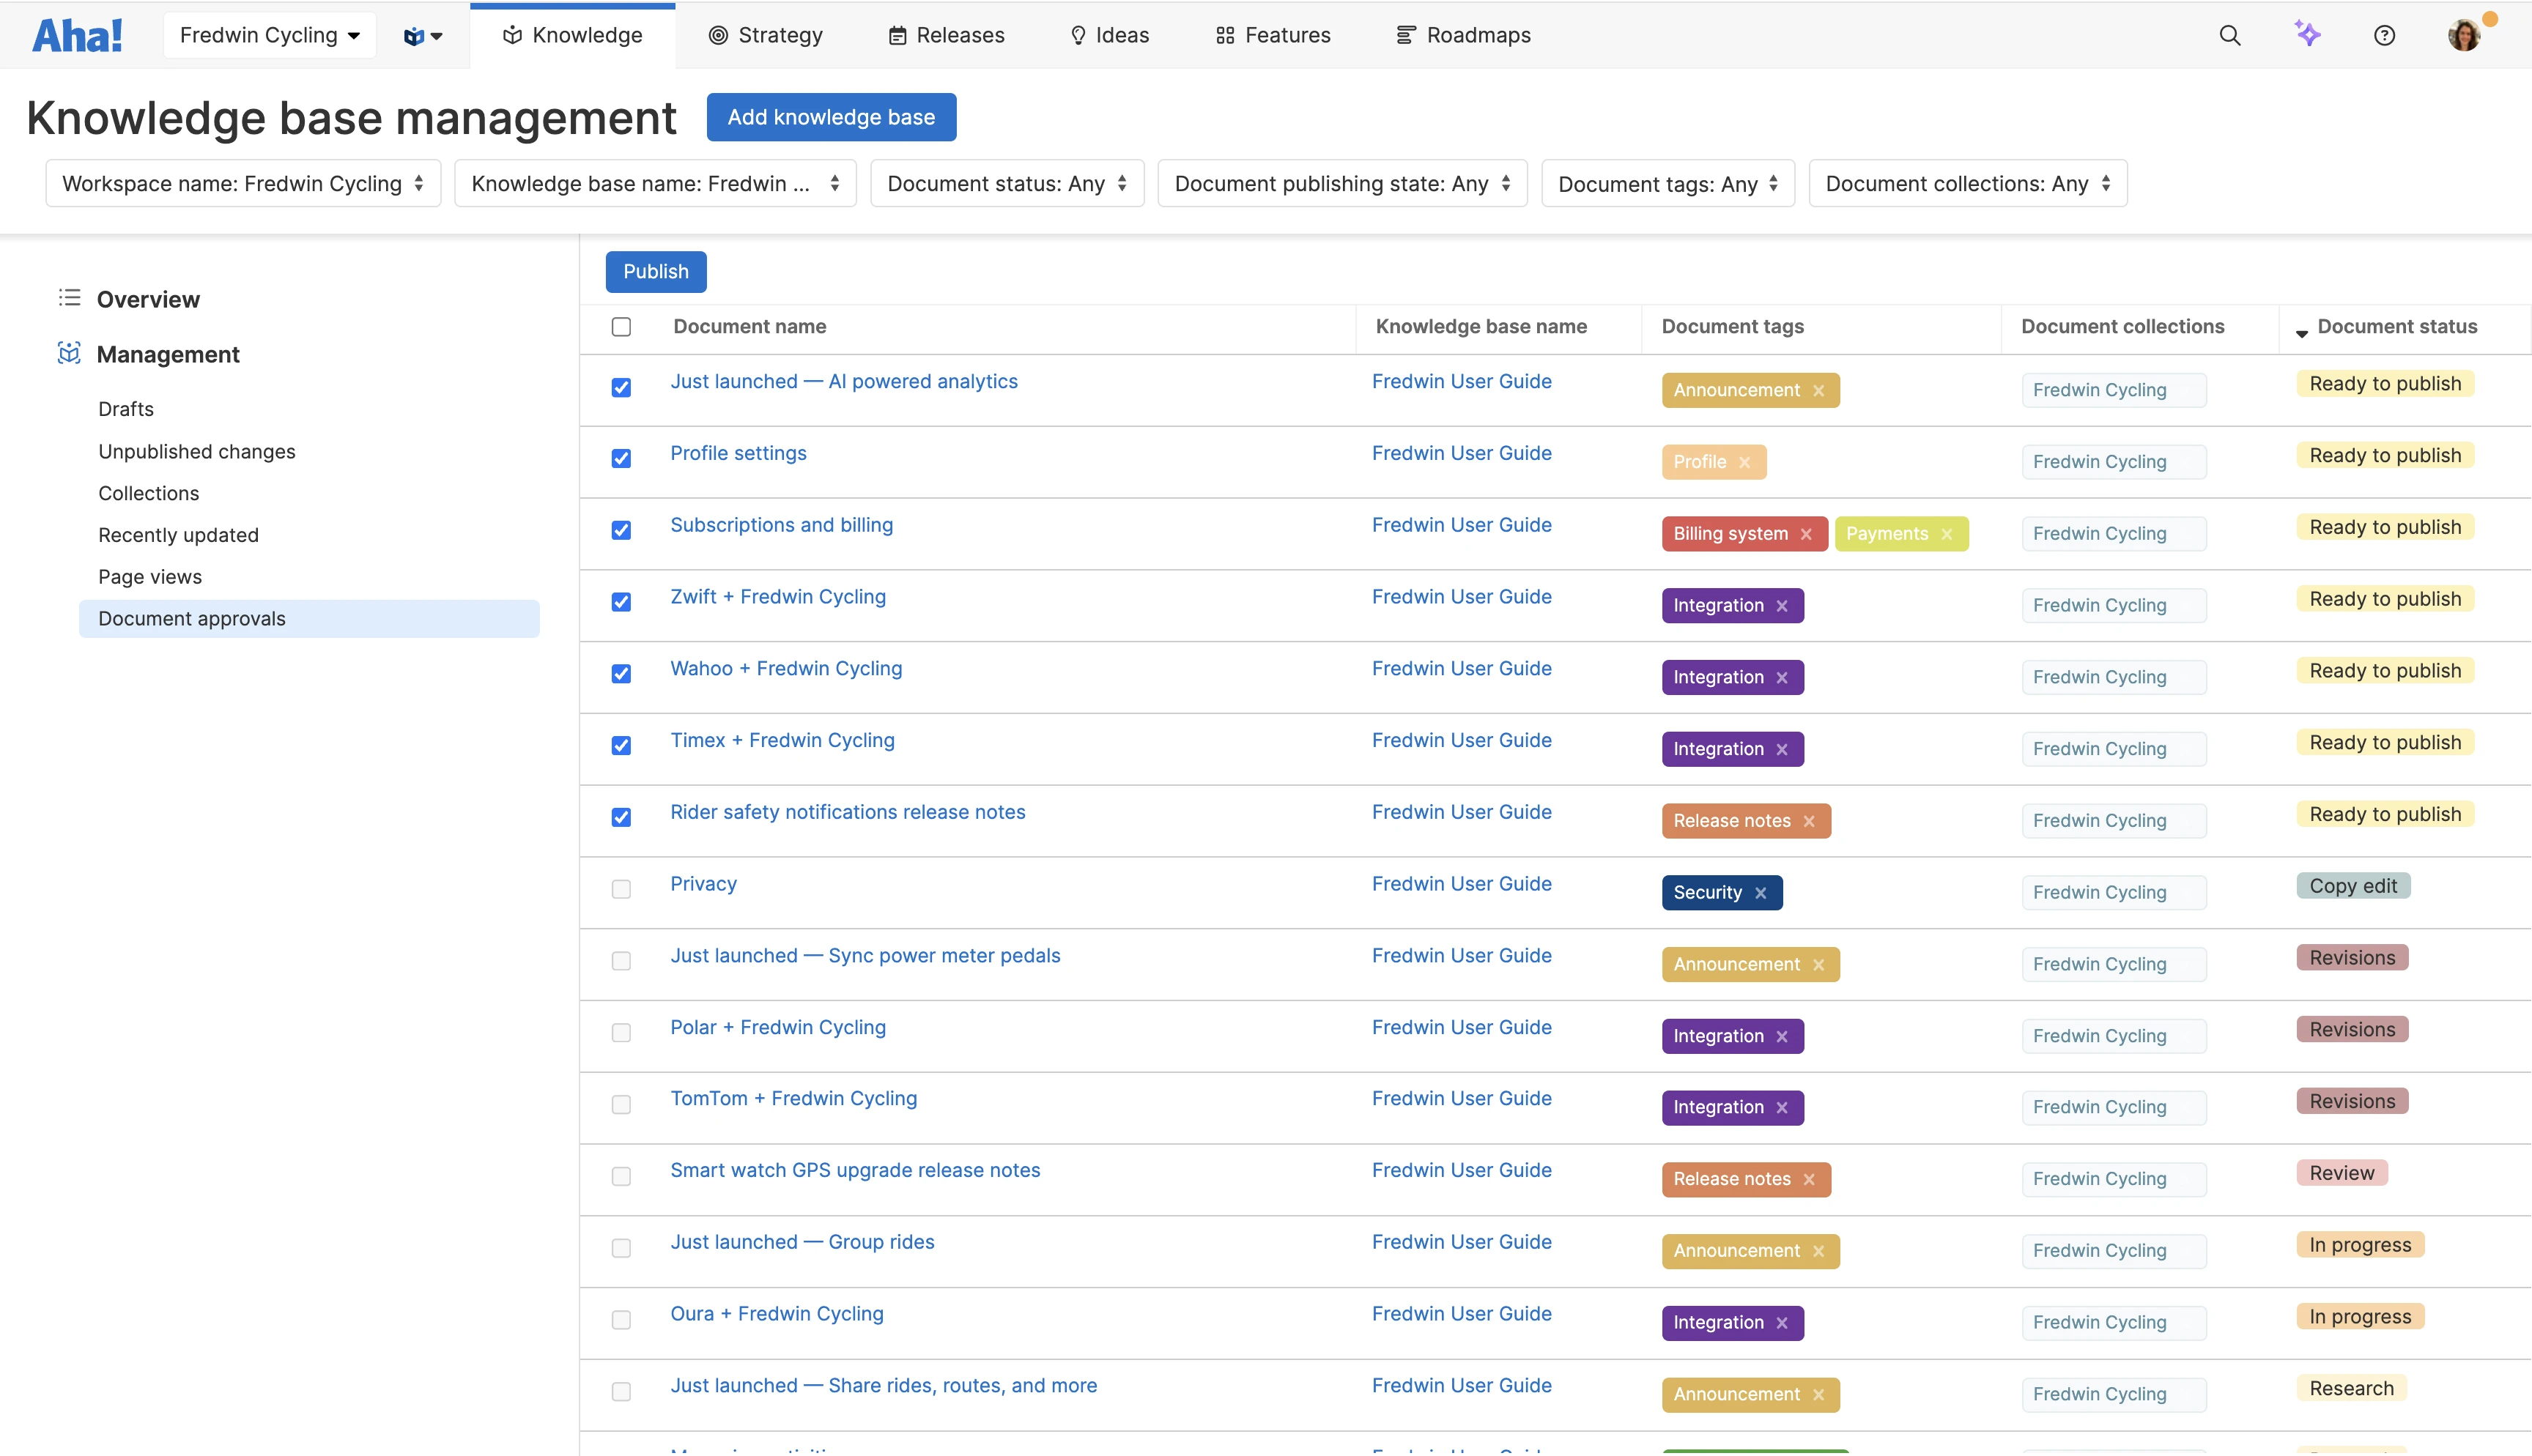Click the Overview list icon in sidebar
Image resolution: width=2532 pixels, height=1456 pixels.
pyautogui.click(x=69, y=298)
